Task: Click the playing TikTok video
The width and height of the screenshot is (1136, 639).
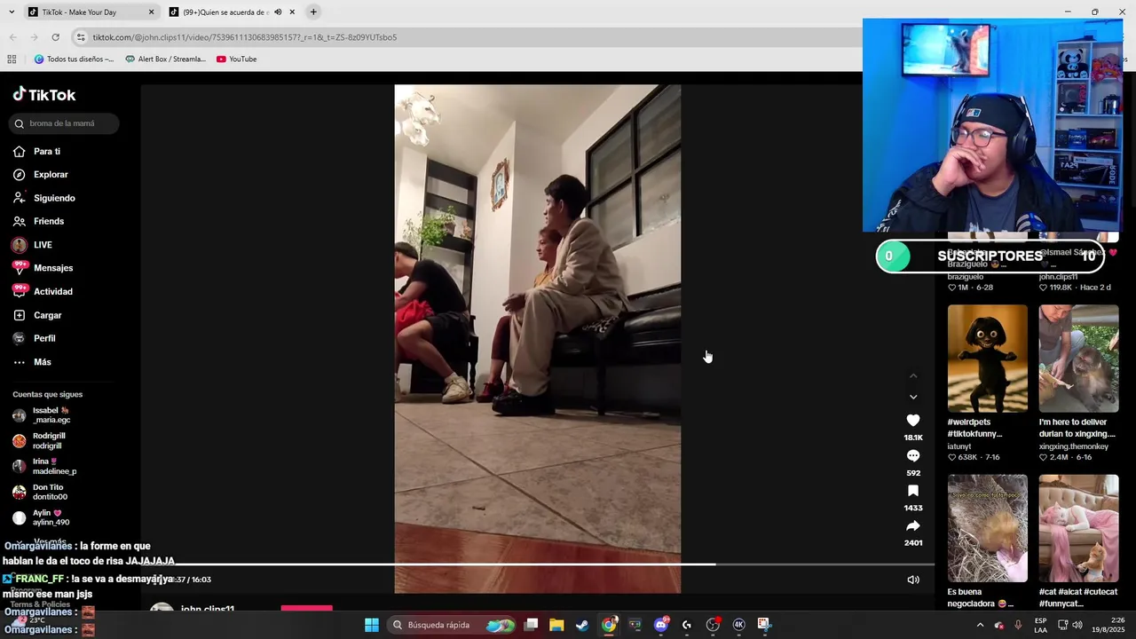Action: pos(538,339)
